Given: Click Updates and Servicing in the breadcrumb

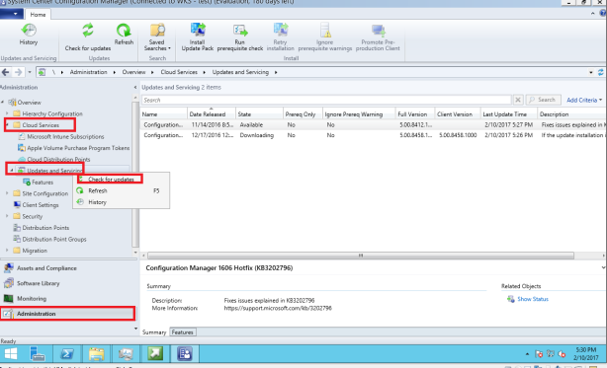Looking at the screenshot, I should 240,72.
